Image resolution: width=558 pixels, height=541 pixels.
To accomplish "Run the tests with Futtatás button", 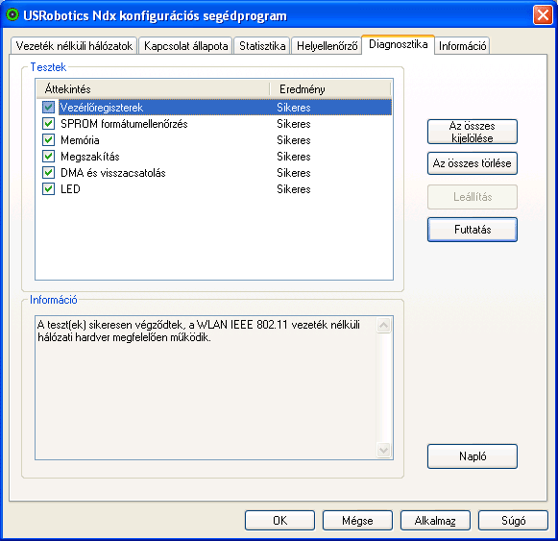I will pos(473,230).
